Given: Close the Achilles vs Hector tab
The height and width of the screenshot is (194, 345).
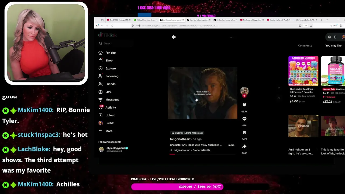Looking at the screenshot, I should 183,20.
